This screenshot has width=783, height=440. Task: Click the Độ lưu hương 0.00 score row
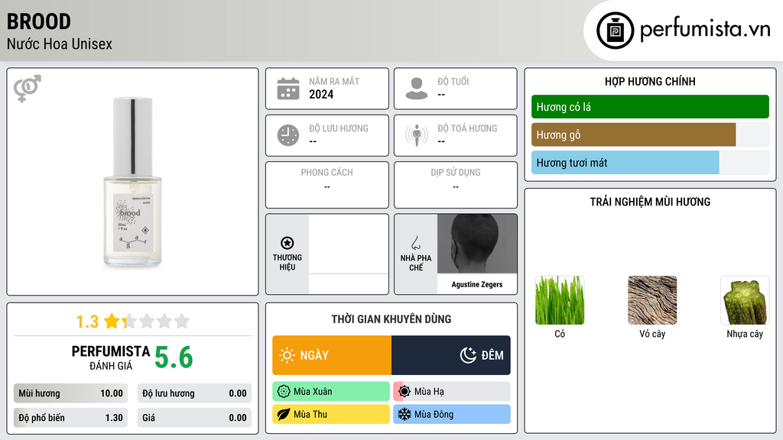pyautogui.click(x=194, y=393)
